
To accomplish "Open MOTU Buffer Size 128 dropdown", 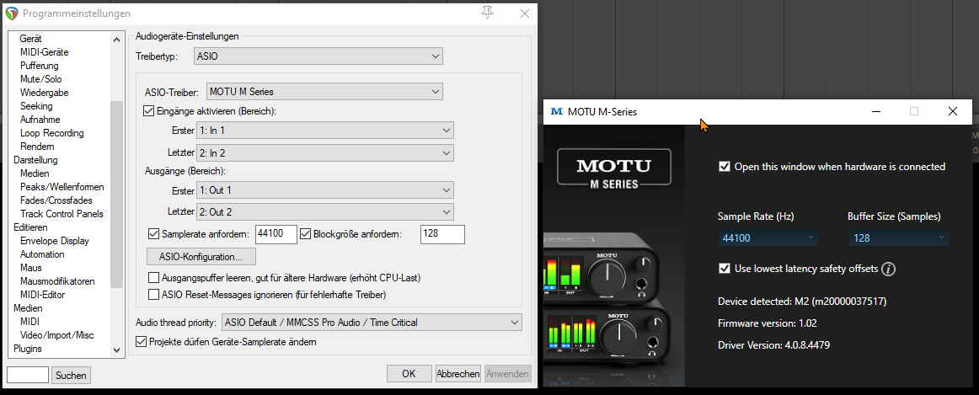I will click(898, 238).
